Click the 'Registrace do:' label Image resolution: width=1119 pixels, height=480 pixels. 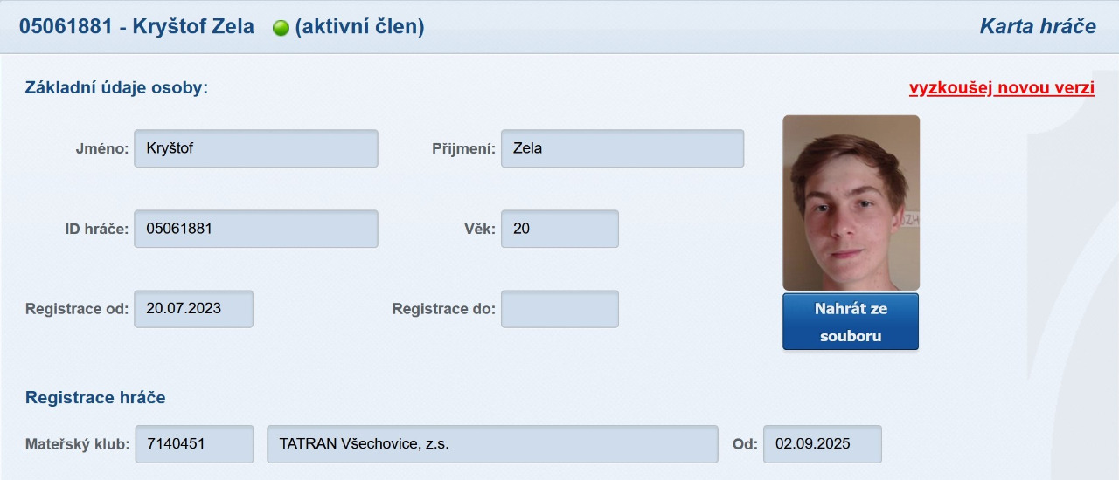tap(444, 309)
